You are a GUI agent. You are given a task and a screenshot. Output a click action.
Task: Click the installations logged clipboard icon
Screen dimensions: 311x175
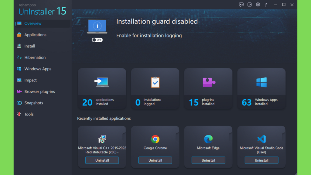tap(155, 82)
